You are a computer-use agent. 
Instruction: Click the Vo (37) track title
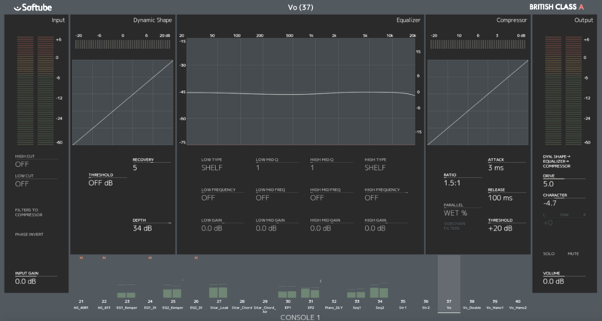click(300, 8)
